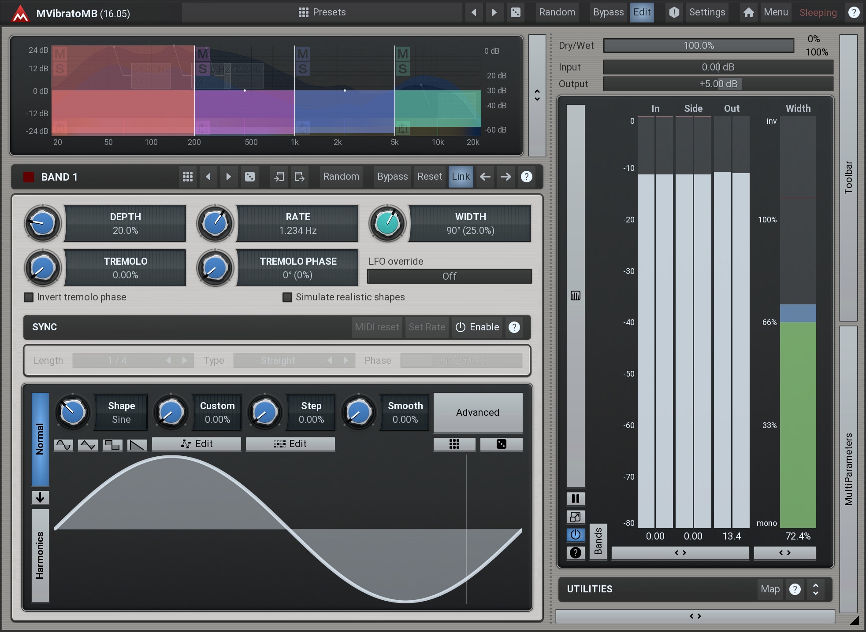Open Band 1 help question mark
The height and width of the screenshot is (632, 866).
pyautogui.click(x=526, y=177)
